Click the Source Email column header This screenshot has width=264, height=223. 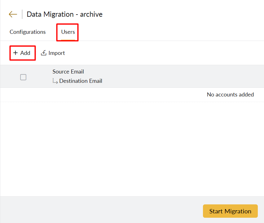[x=68, y=72]
